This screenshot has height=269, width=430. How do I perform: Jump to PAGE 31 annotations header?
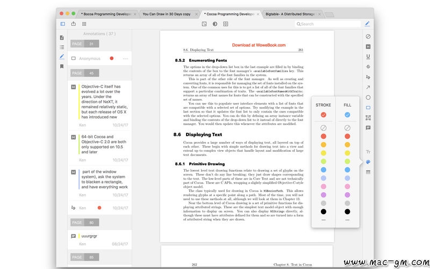tap(85, 44)
